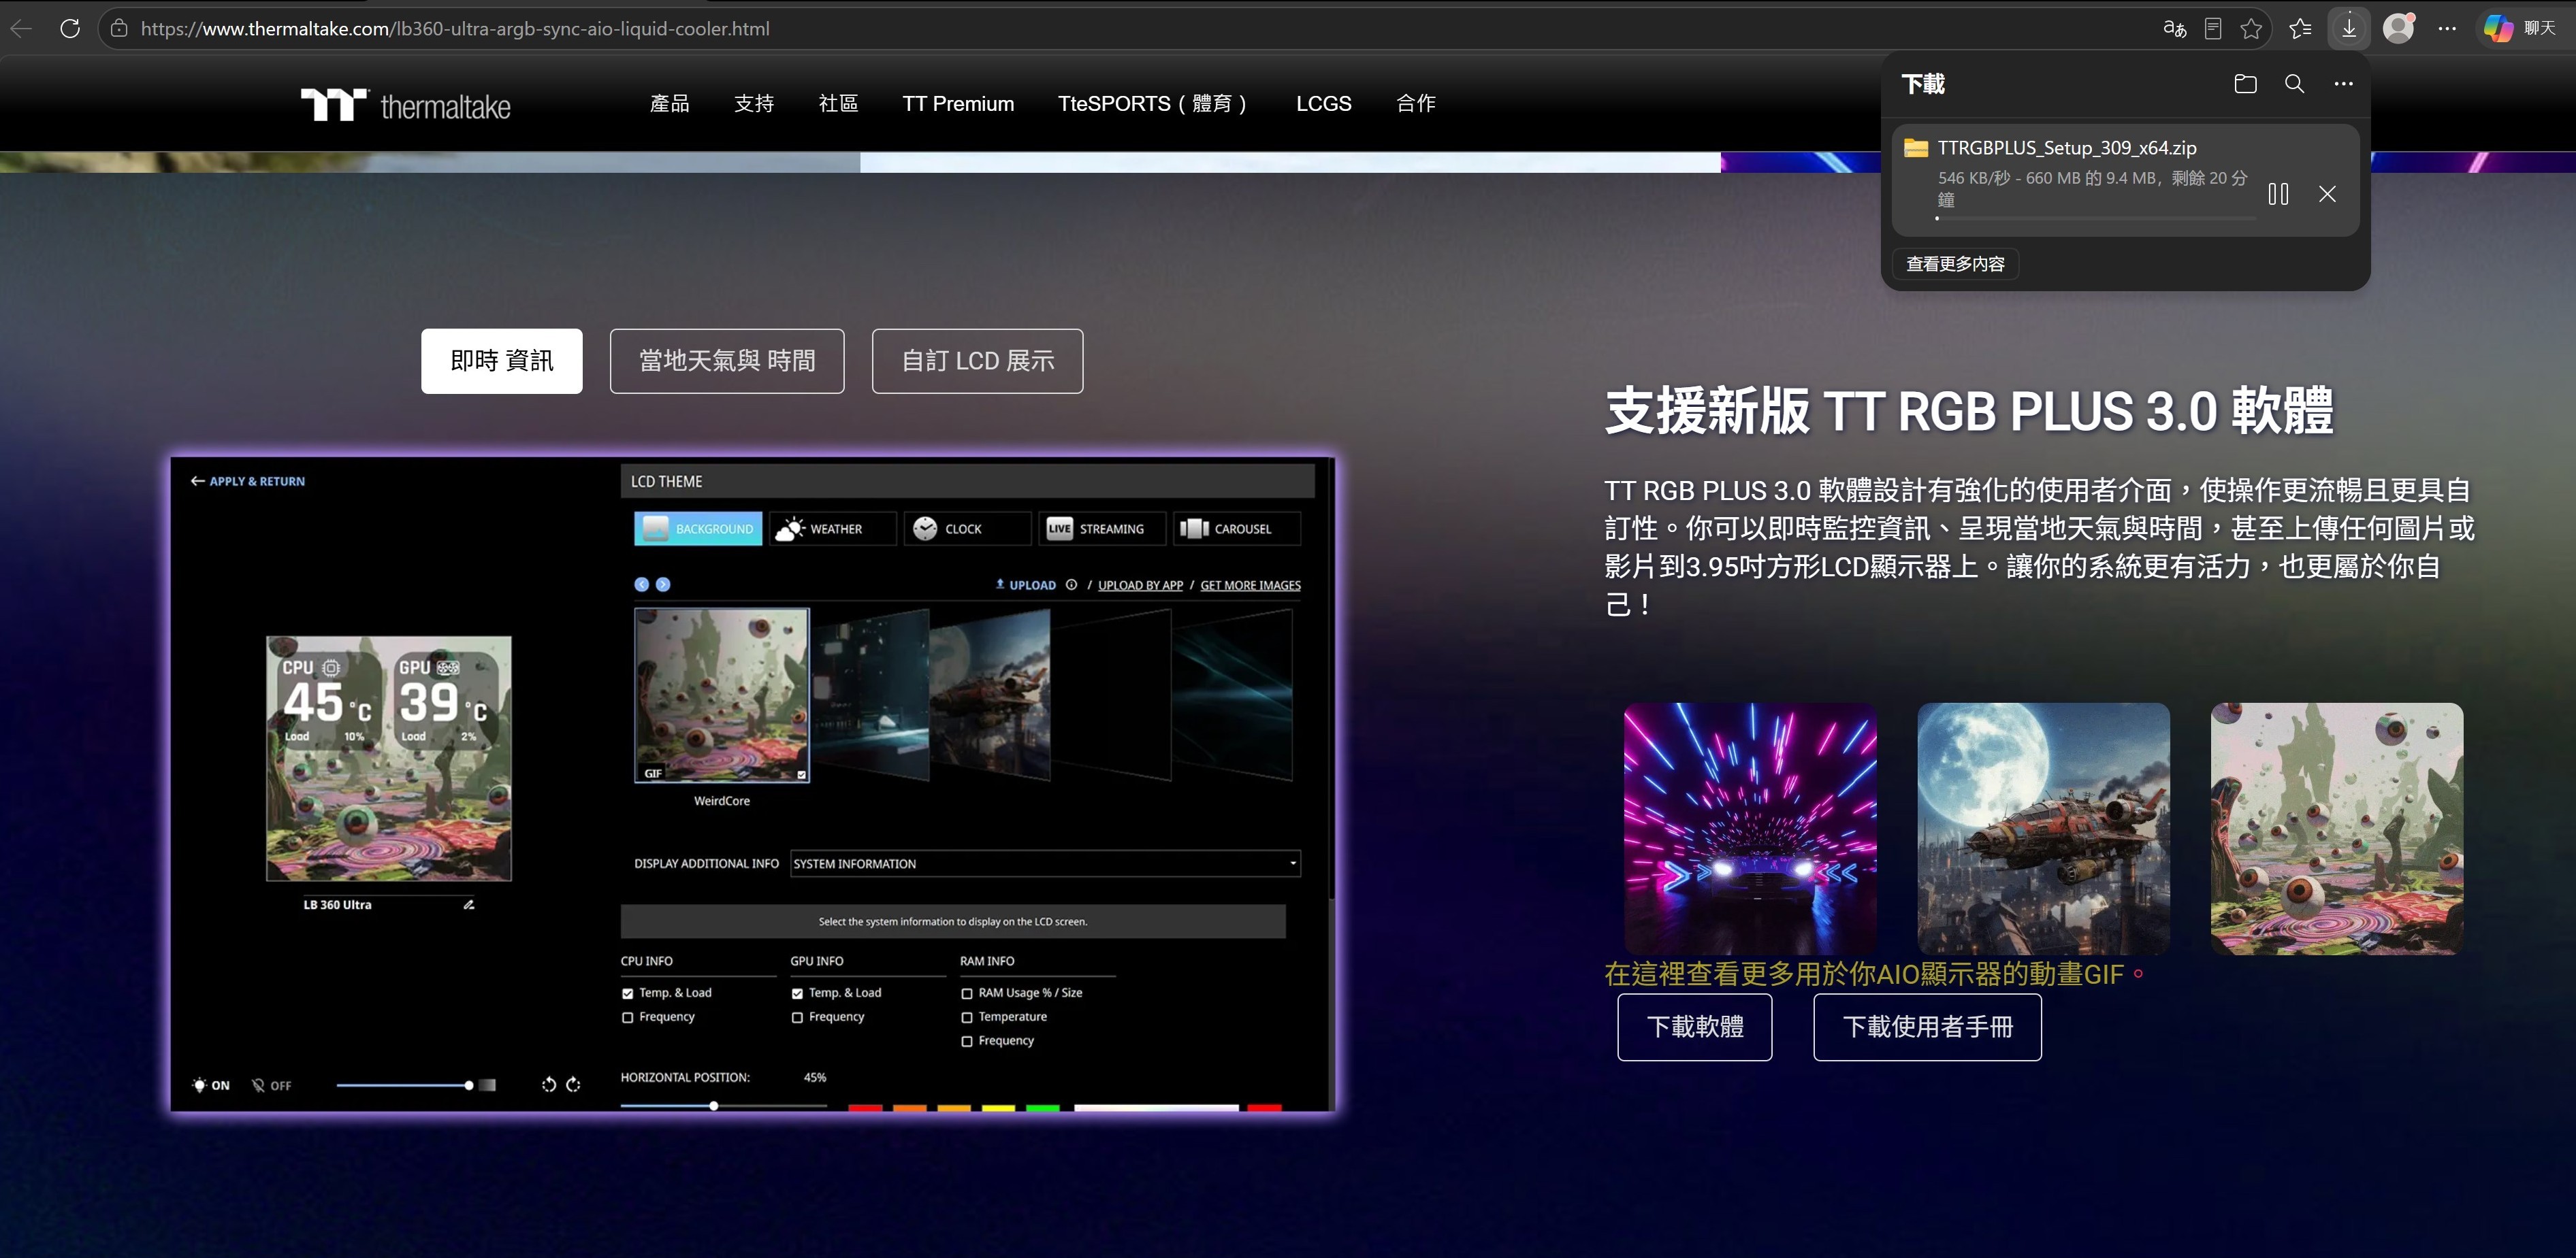Open the TT Premium menu item
Screen dimensions: 2576x1258
(x=958, y=103)
